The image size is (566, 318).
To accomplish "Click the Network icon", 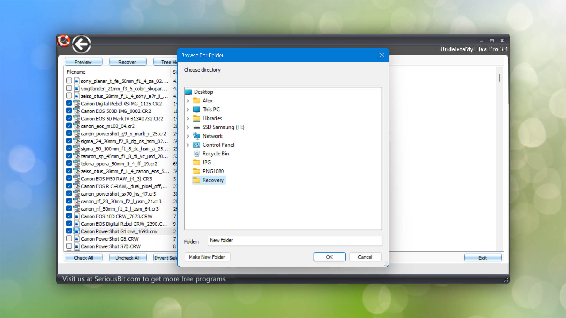I will [197, 136].
